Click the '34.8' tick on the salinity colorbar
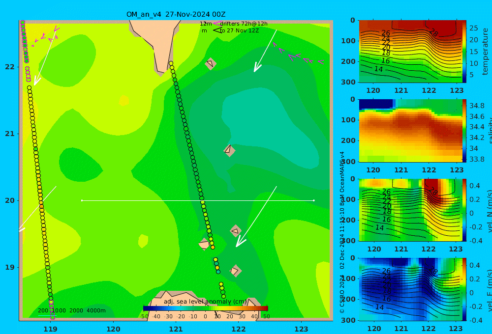 [x=477, y=106]
